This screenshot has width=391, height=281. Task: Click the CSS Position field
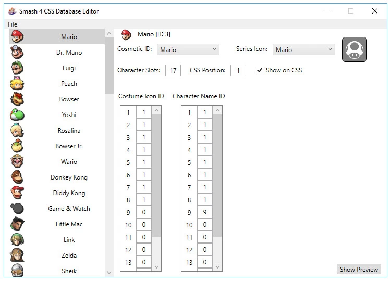tap(238, 70)
